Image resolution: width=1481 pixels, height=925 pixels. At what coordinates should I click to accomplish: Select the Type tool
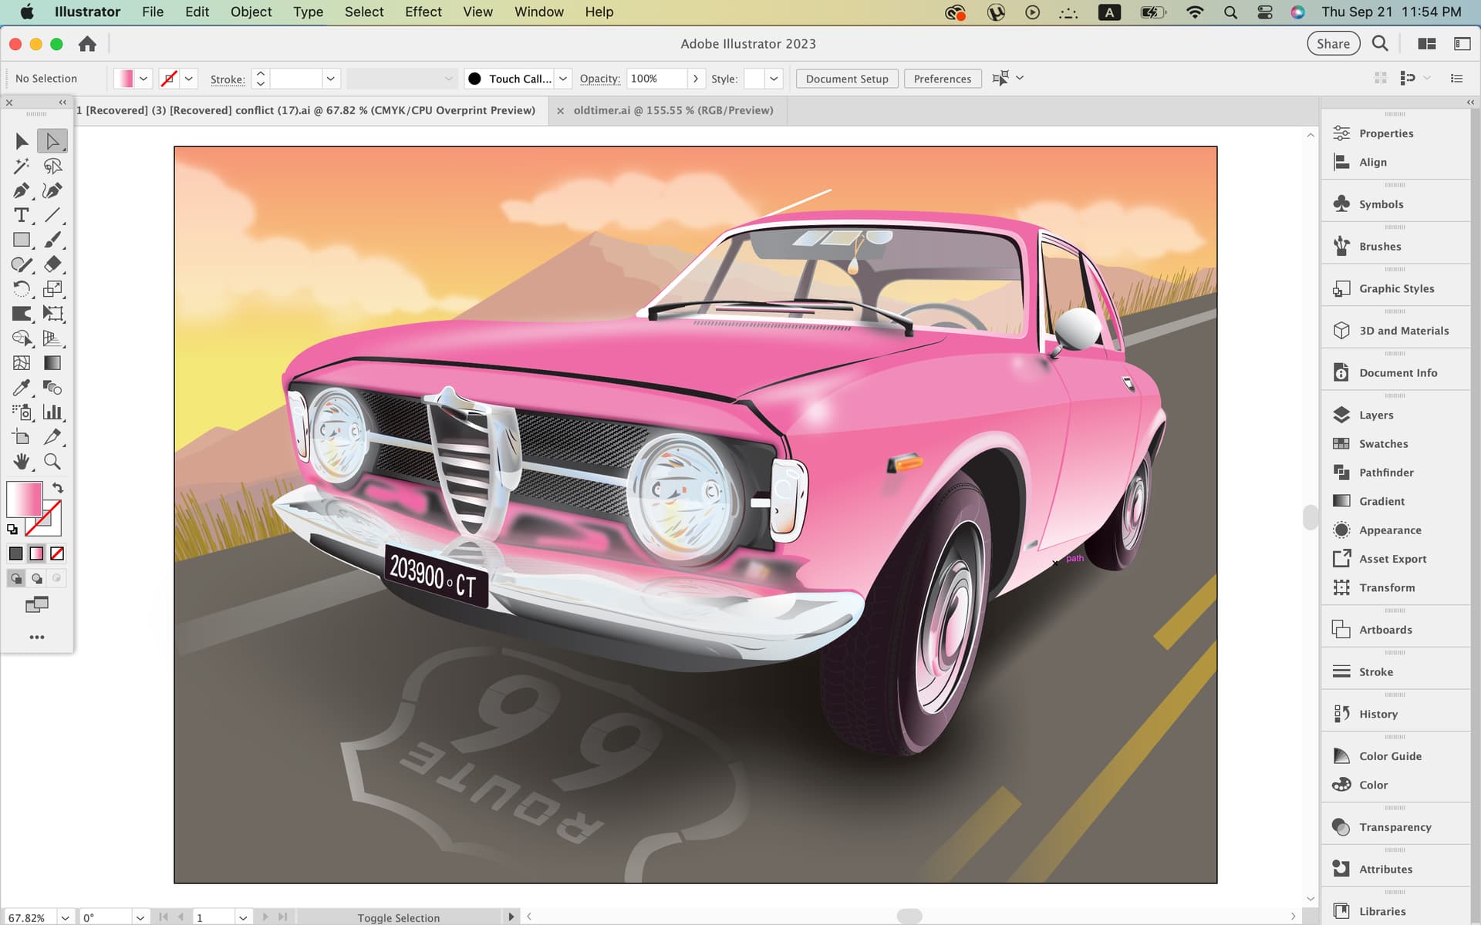tap(22, 215)
